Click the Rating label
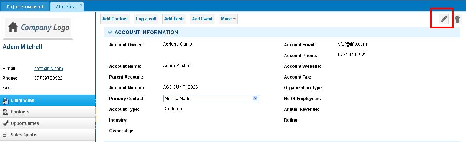Image resolution: width=466 pixels, height=142 pixels. [291, 120]
